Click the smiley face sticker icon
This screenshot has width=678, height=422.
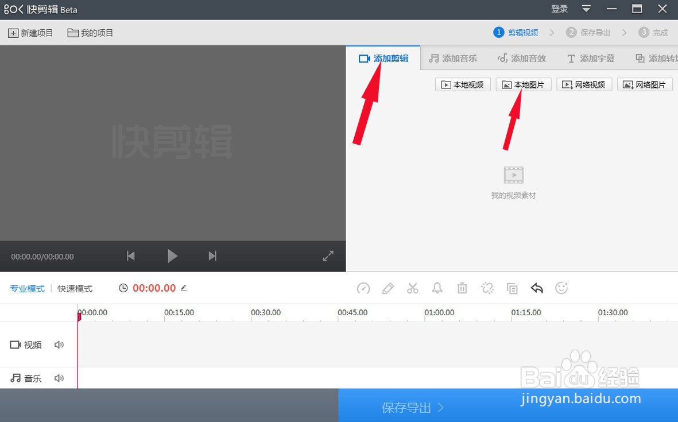click(x=561, y=288)
